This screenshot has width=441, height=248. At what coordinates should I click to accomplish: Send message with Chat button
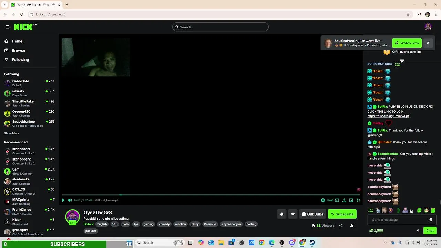[x=430, y=231]
